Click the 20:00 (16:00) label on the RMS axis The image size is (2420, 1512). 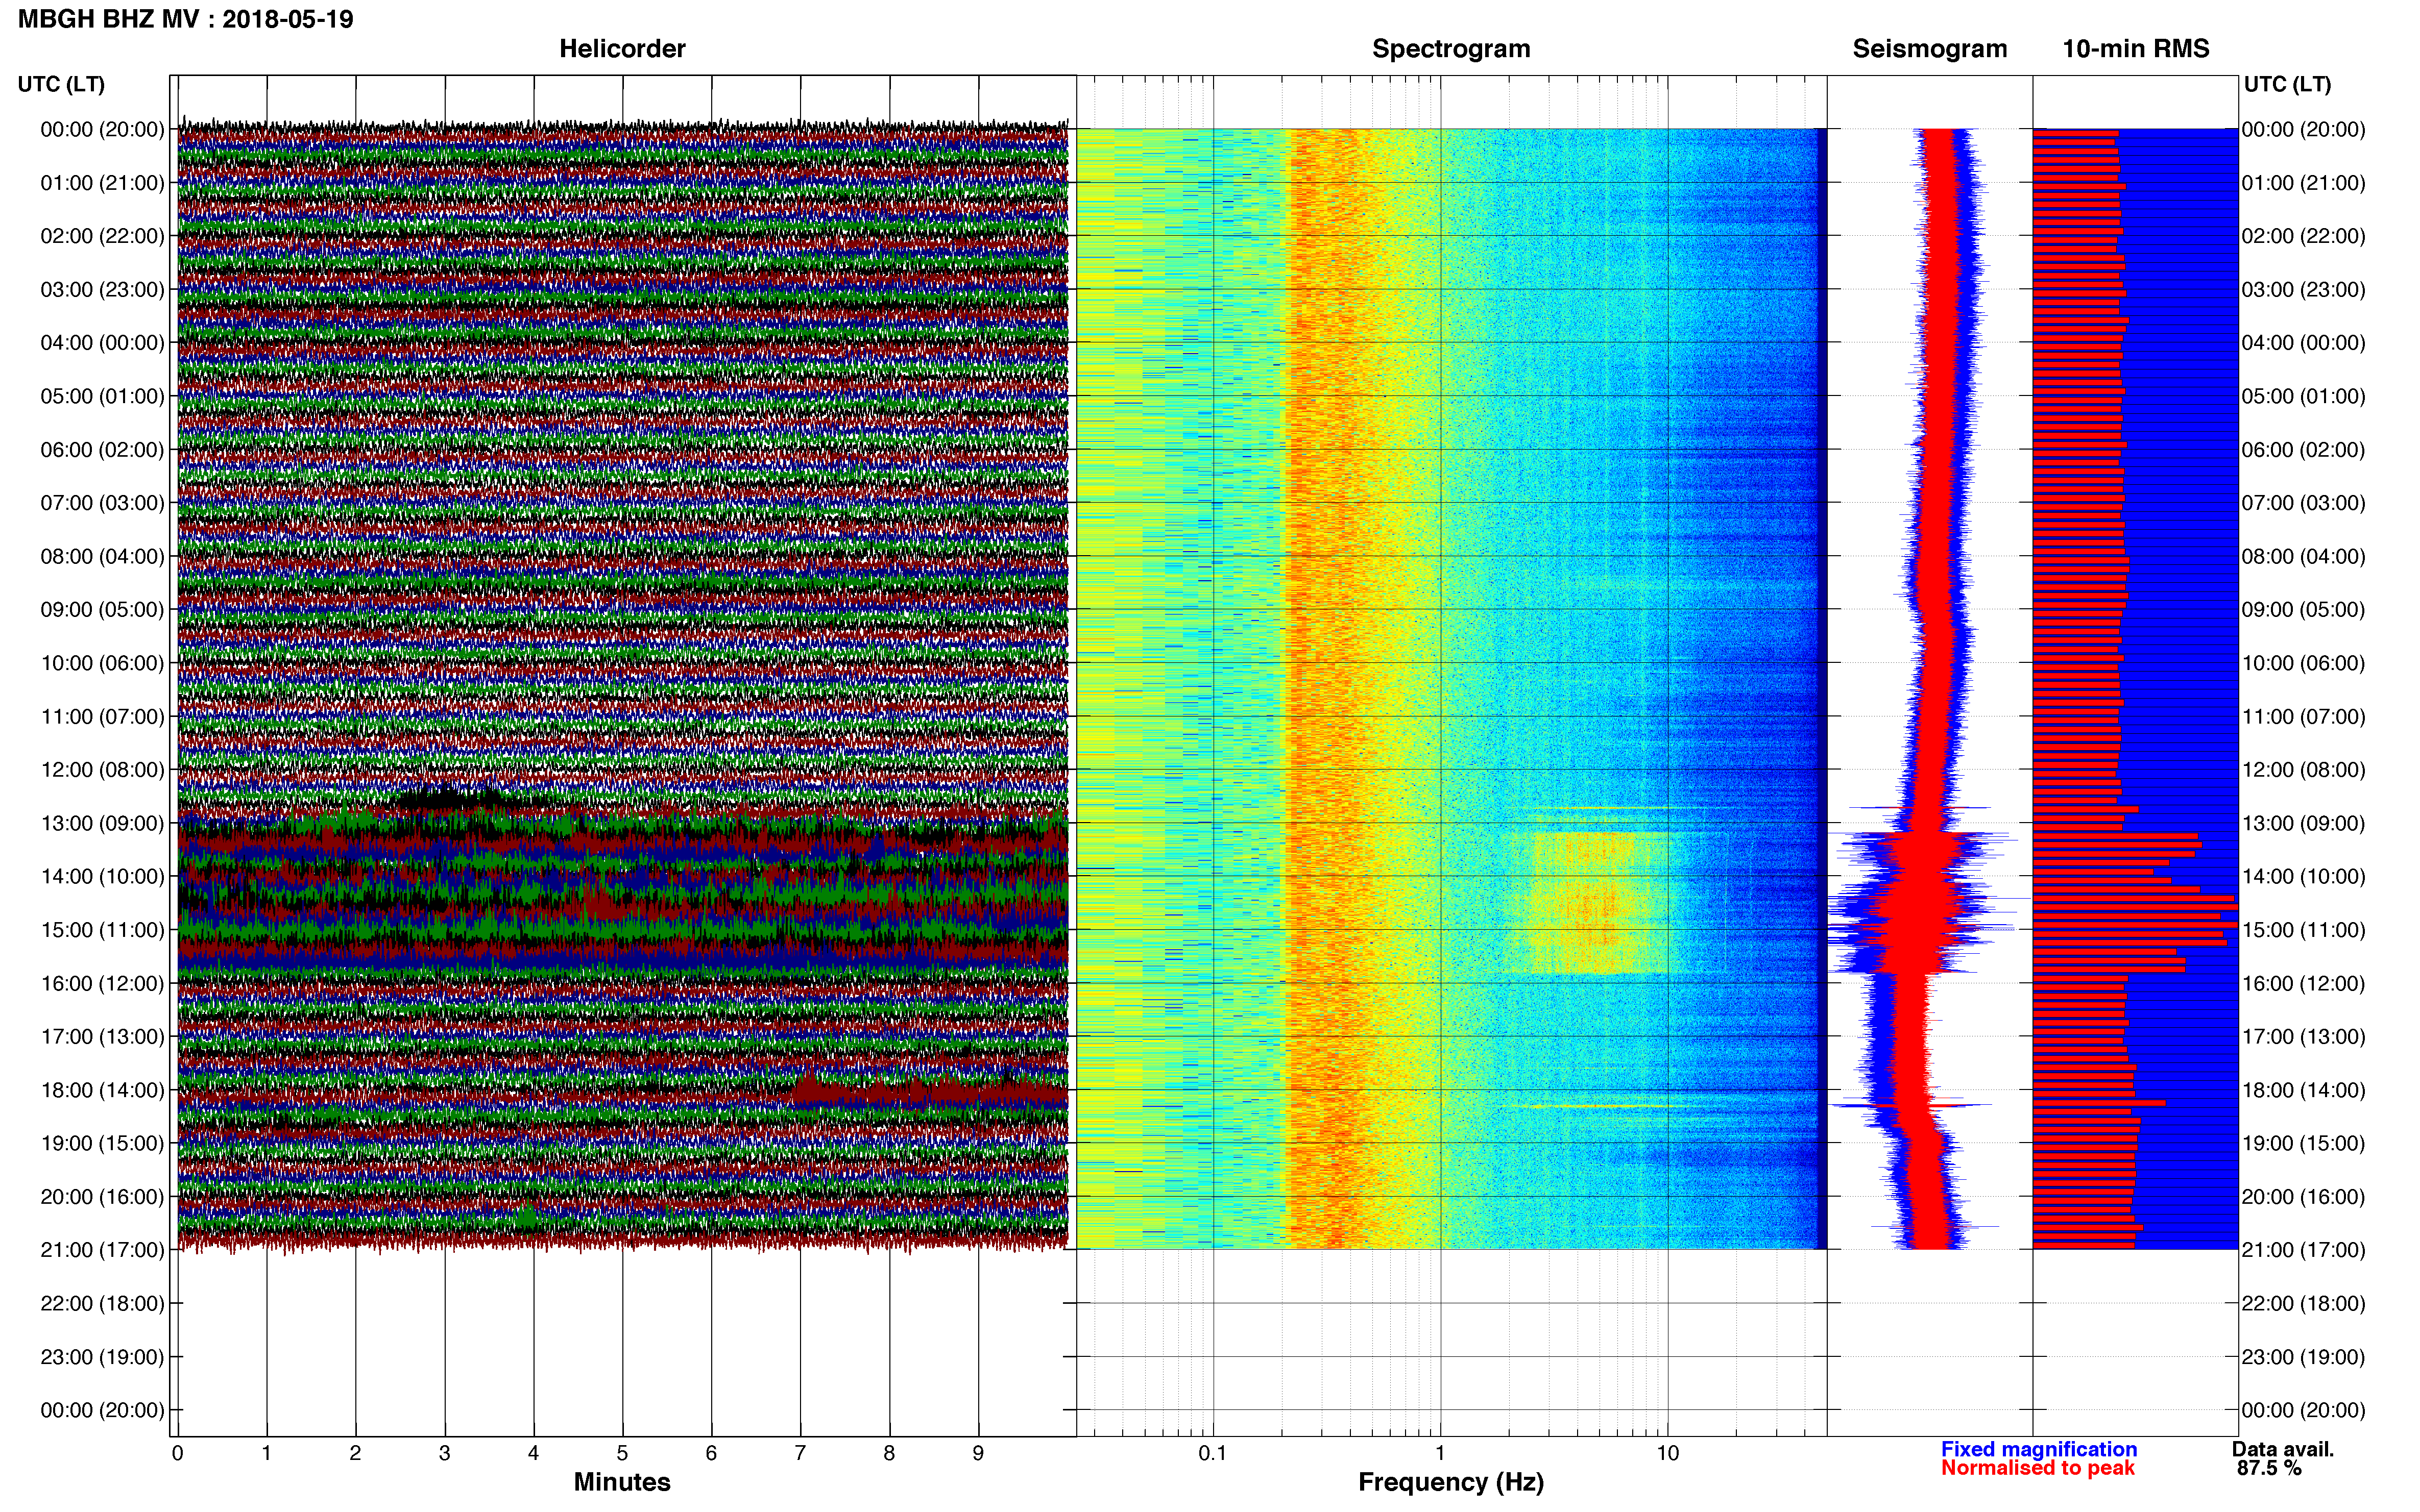(x=2303, y=1197)
